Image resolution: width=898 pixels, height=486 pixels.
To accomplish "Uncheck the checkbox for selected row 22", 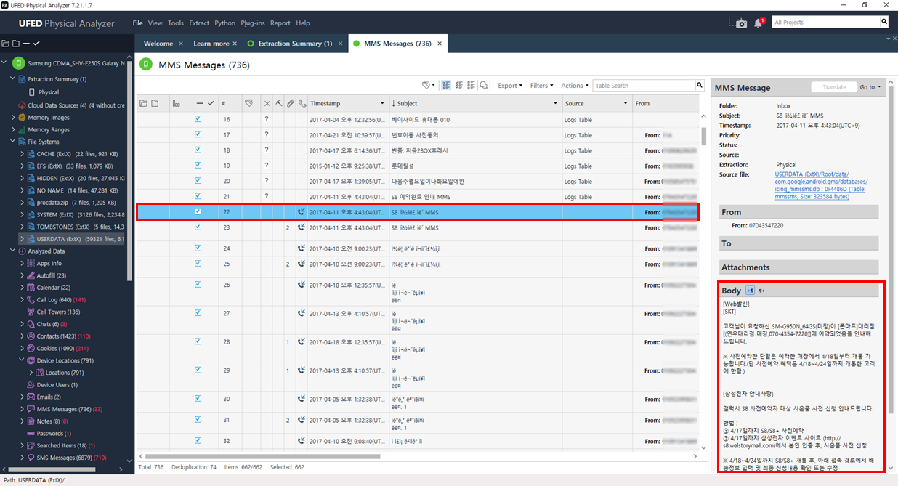I will (198, 212).
